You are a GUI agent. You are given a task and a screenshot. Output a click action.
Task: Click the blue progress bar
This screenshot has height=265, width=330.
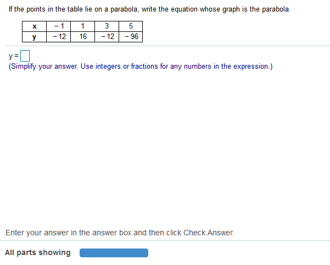click(114, 253)
